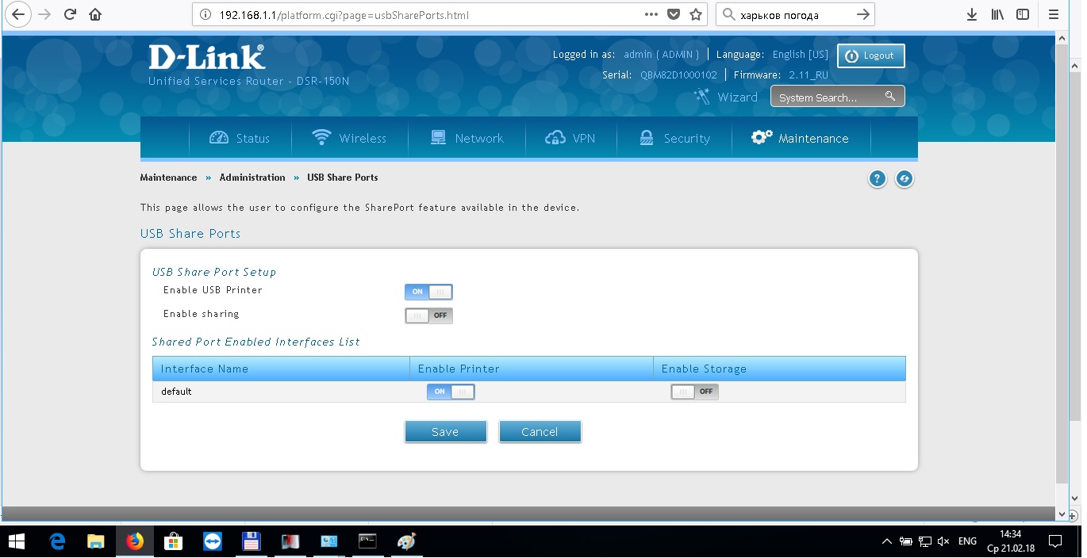Click the network tray icon
The height and width of the screenshot is (558, 1087).
coord(924,542)
